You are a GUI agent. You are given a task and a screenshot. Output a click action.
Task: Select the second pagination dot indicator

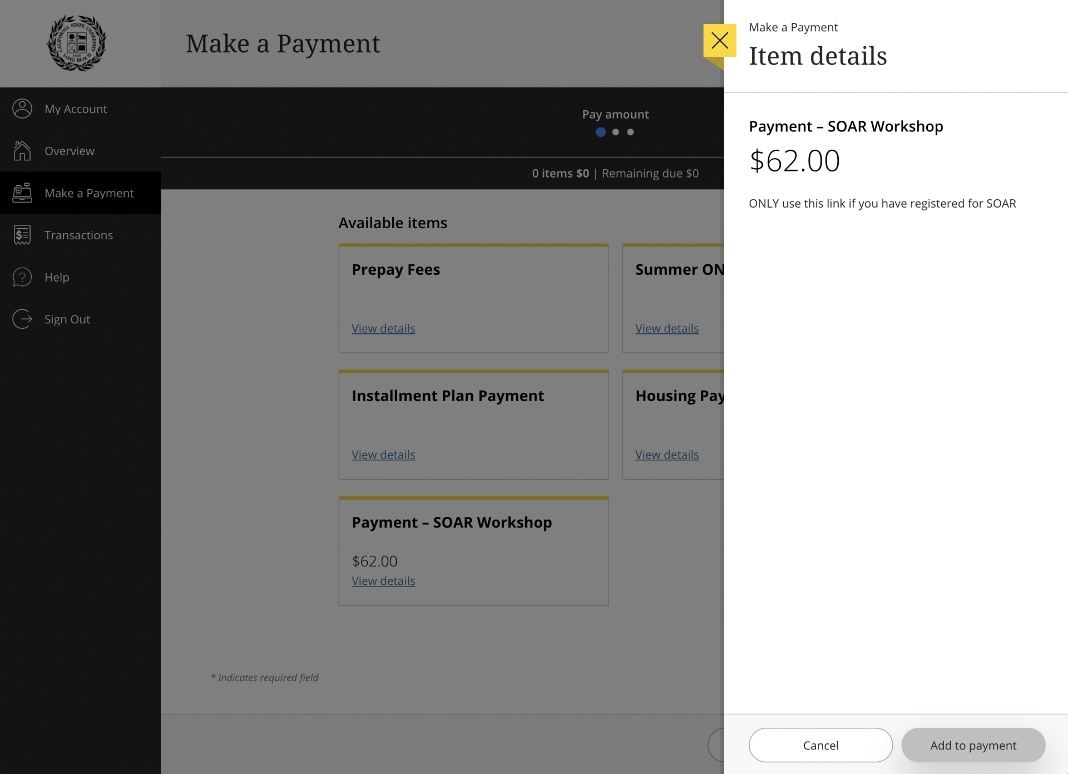click(x=616, y=132)
